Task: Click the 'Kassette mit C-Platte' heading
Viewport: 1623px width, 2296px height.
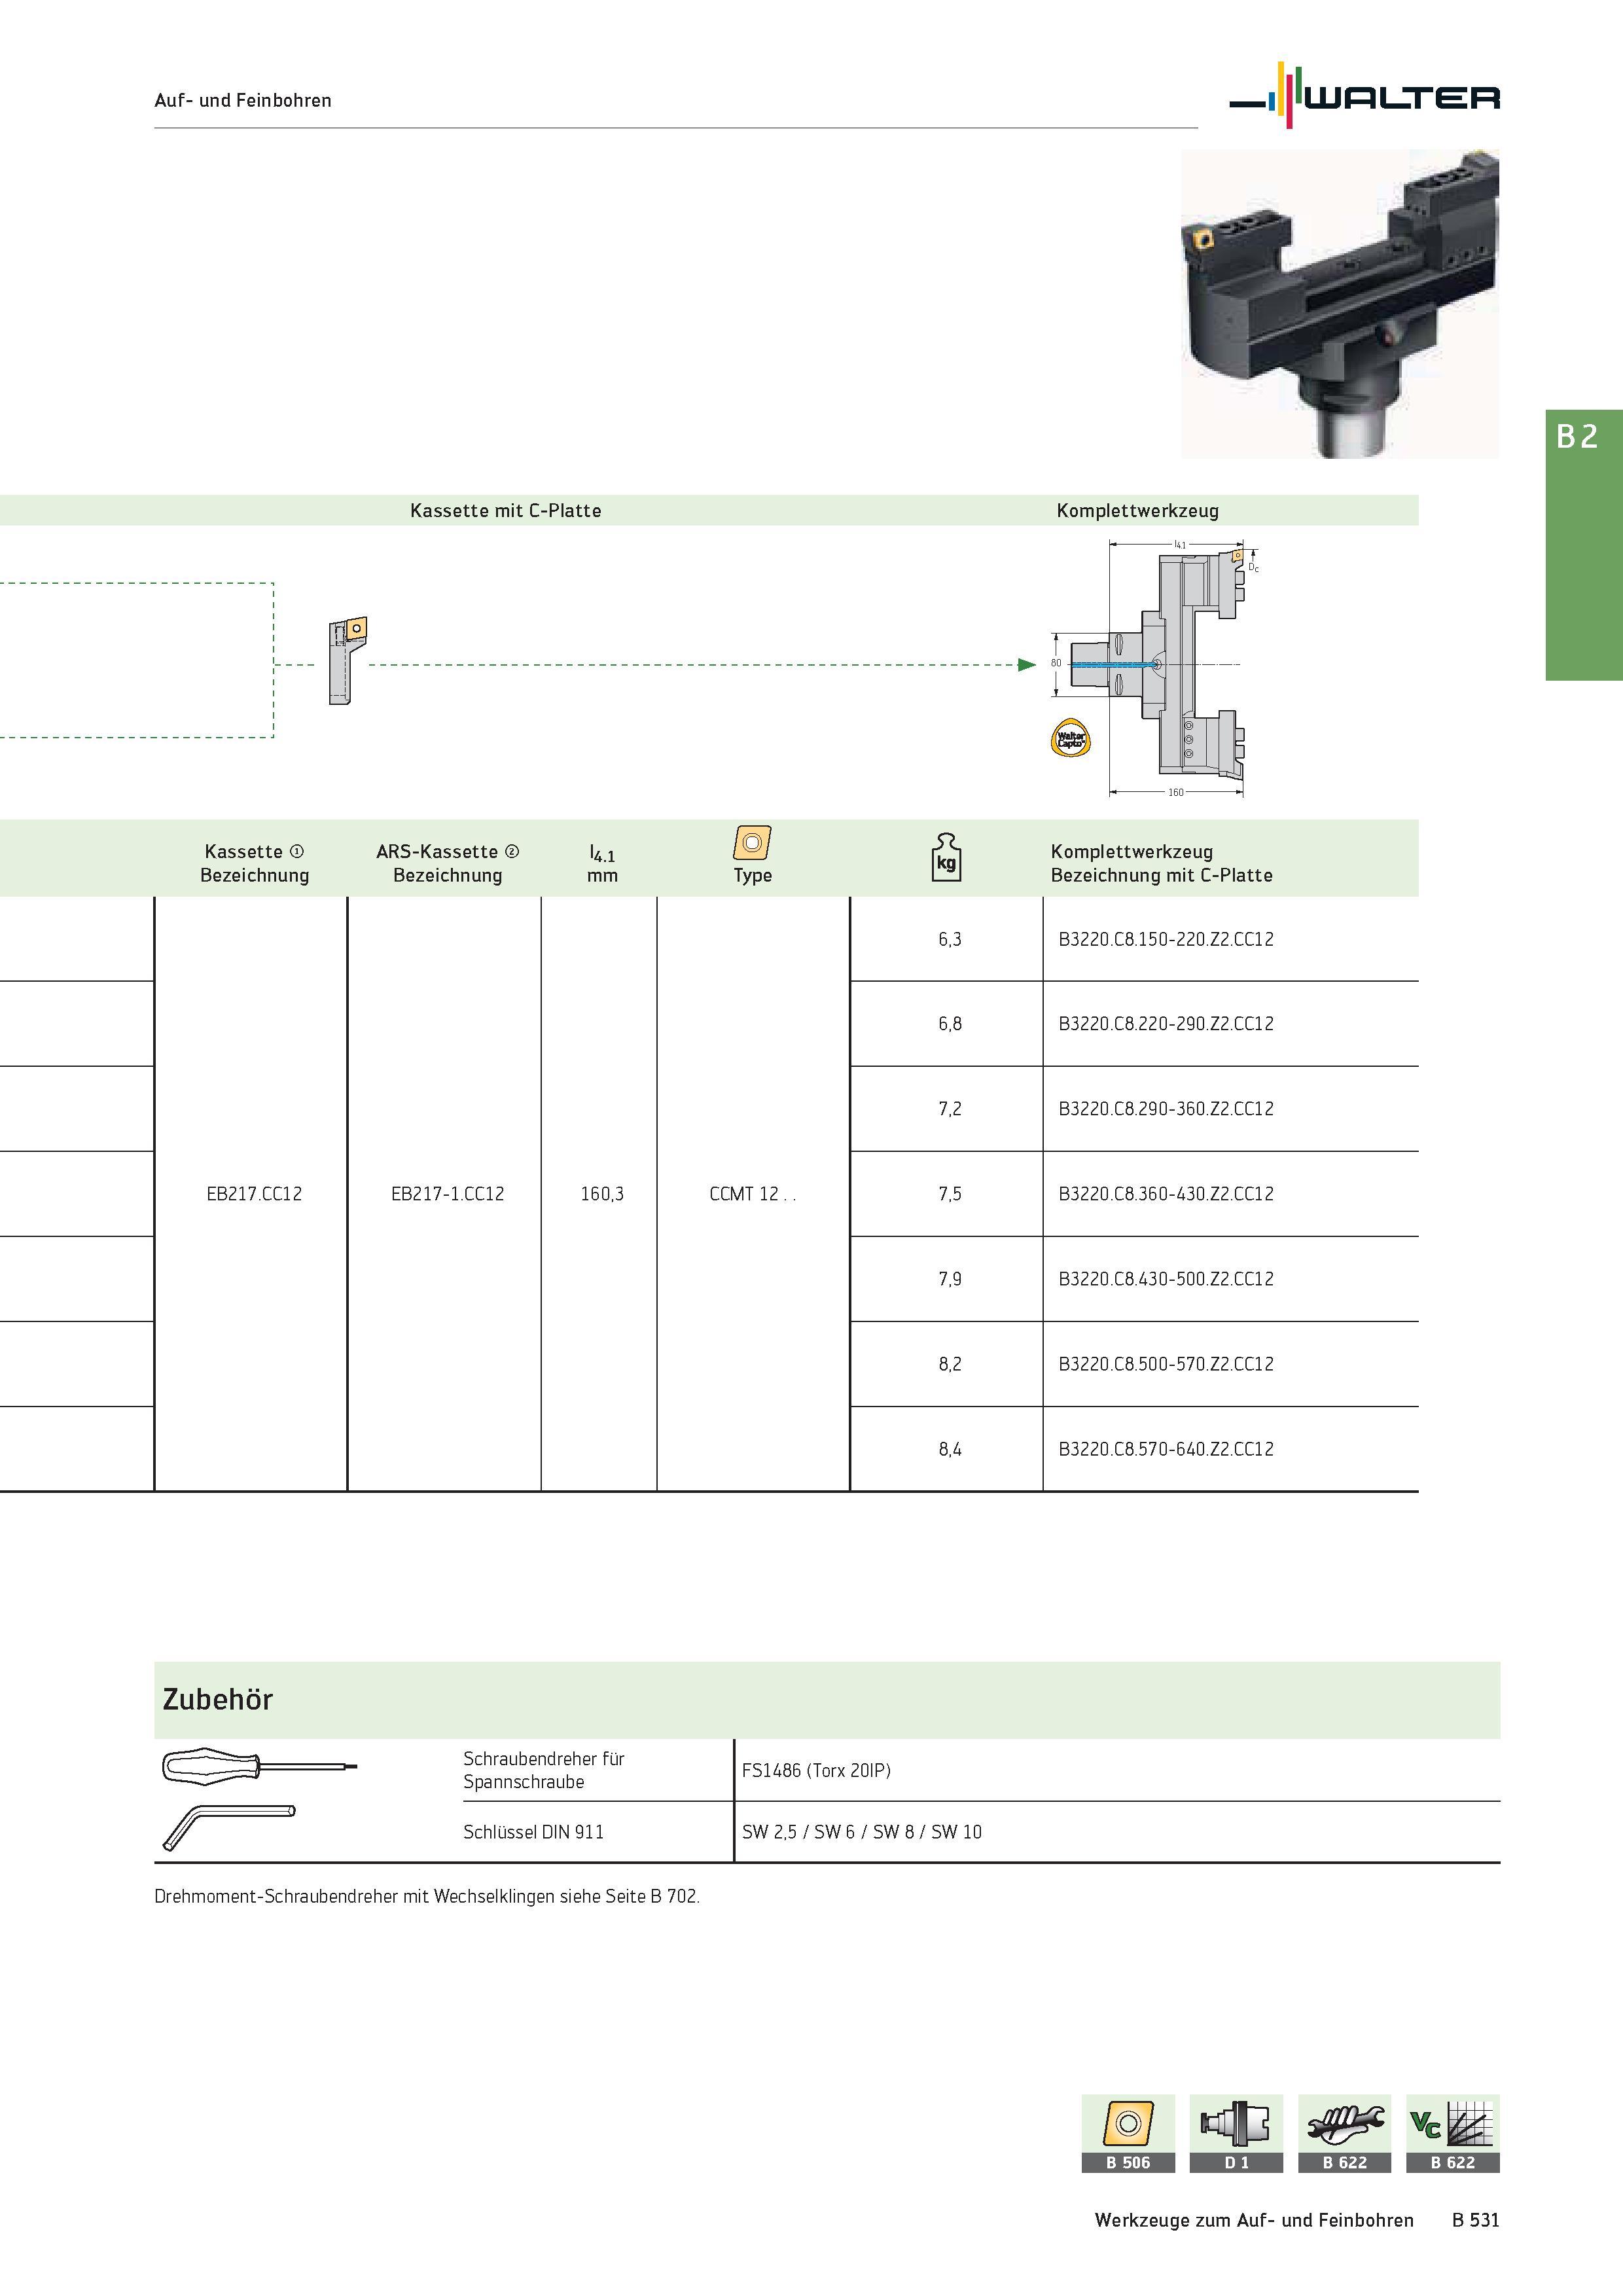Action: click(506, 510)
